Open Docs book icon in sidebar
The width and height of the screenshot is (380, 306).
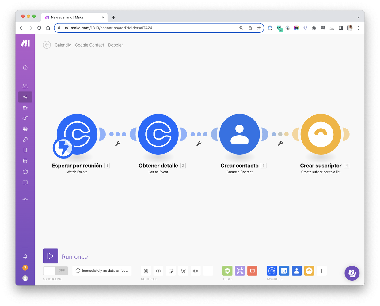click(25, 182)
